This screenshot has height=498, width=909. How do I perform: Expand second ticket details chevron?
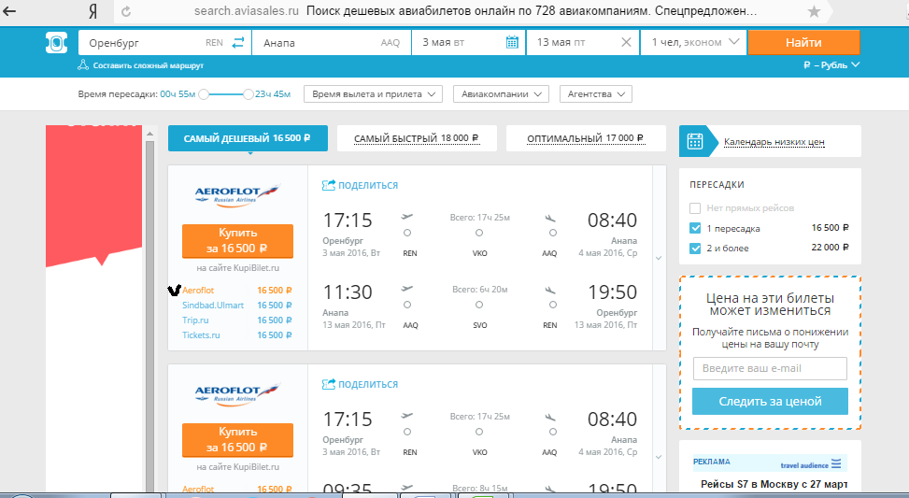[x=659, y=457]
